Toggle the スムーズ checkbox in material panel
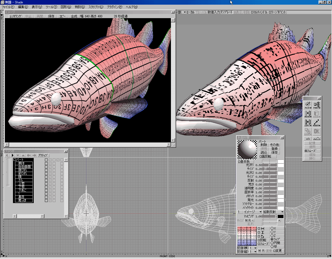The height and width of the screenshot is (259, 332). pos(264,244)
